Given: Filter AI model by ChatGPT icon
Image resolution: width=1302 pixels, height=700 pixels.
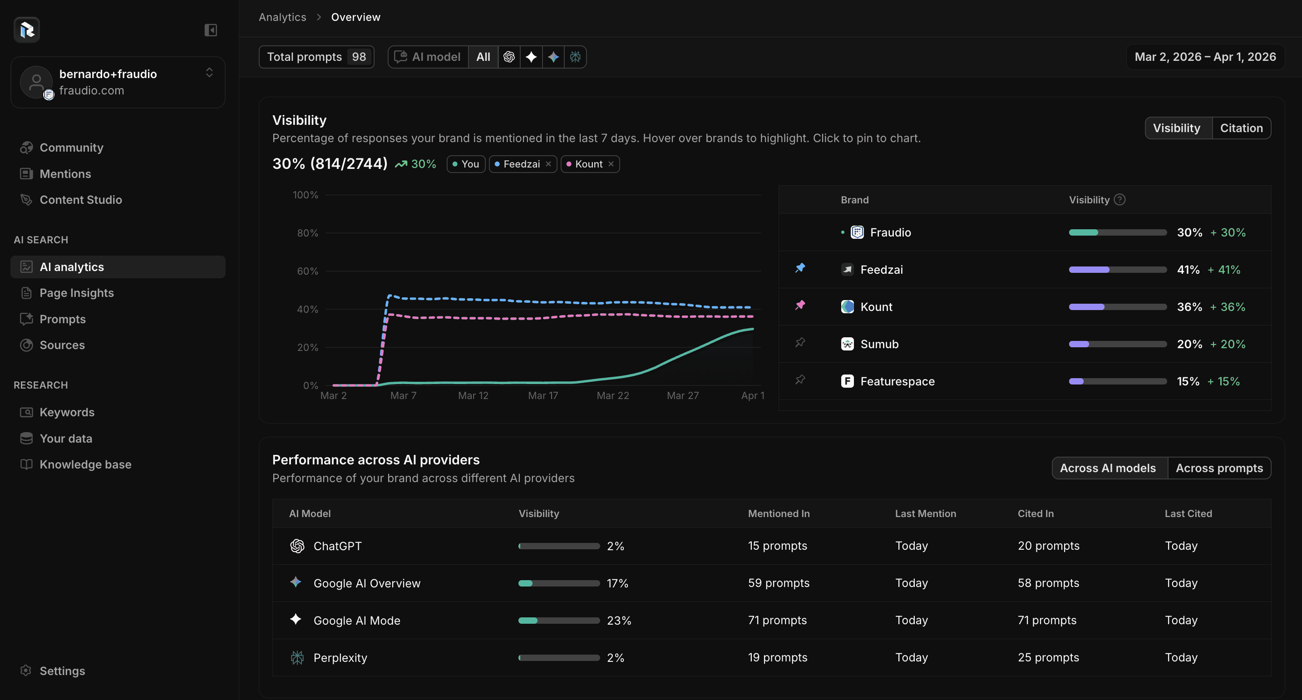Looking at the screenshot, I should [509, 57].
